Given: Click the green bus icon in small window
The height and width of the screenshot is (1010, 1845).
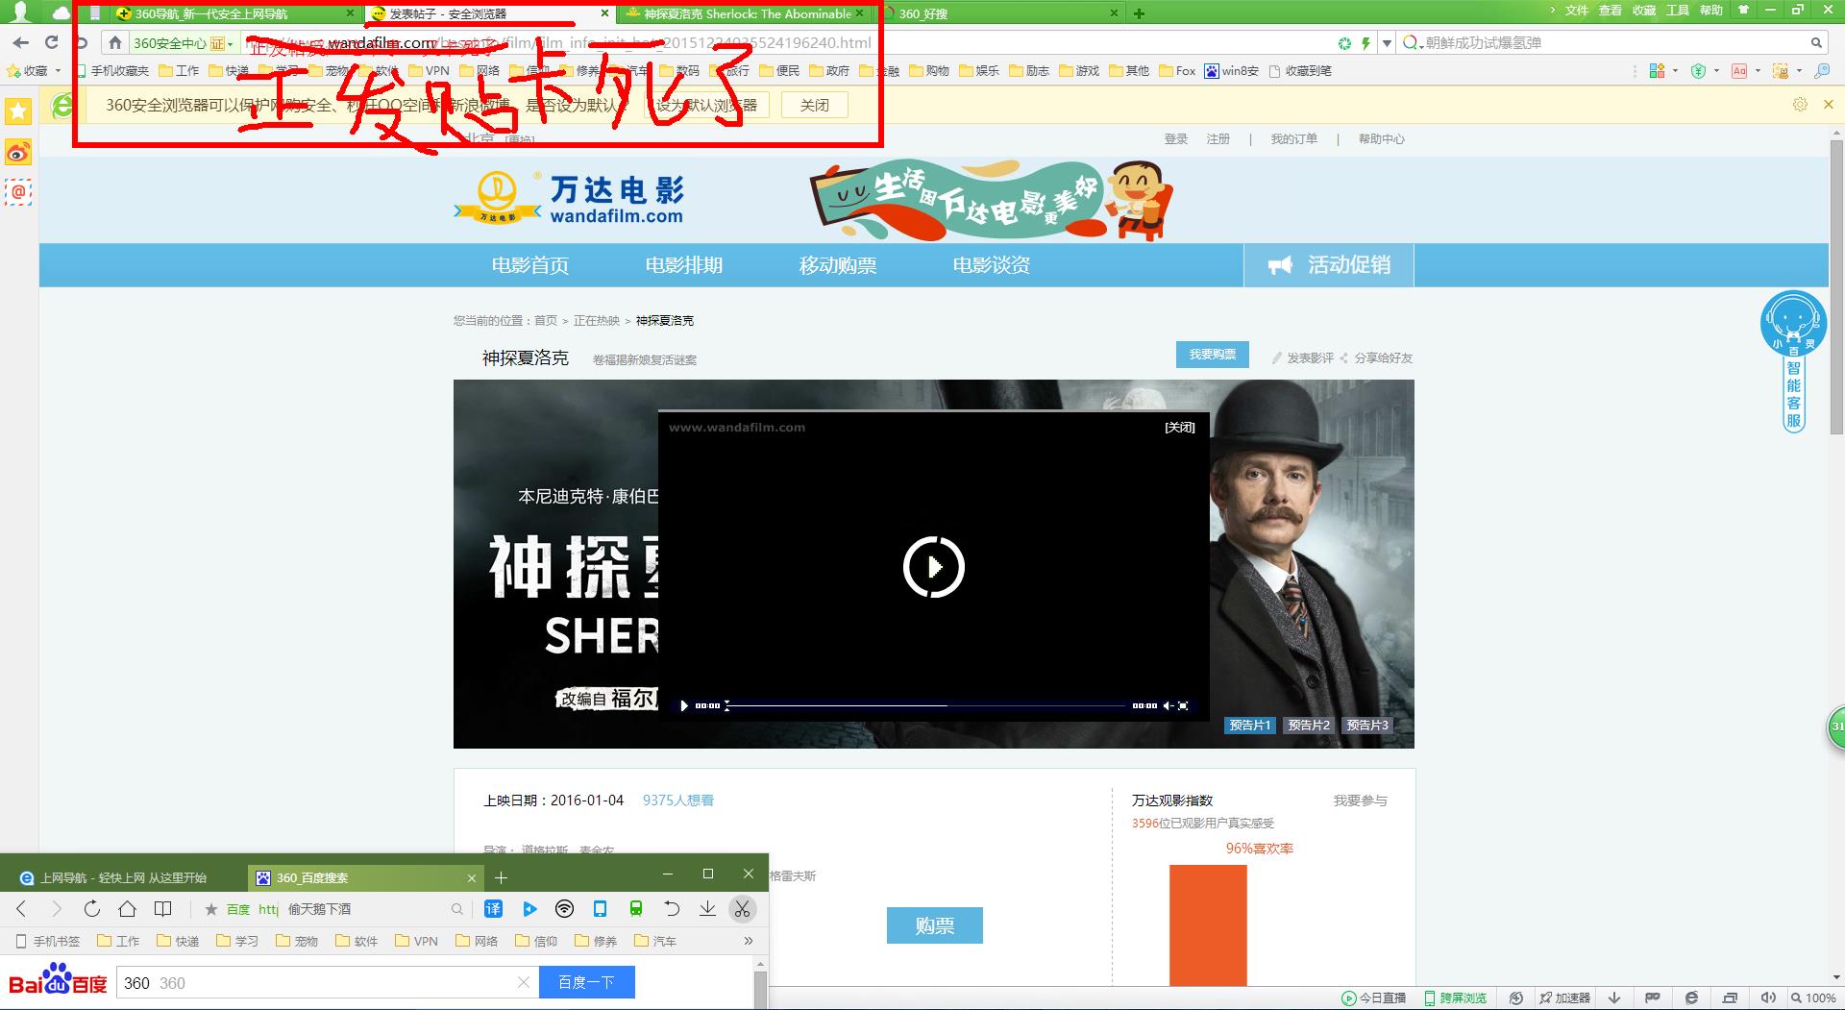Looking at the screenshot, I should coord(636,909).
